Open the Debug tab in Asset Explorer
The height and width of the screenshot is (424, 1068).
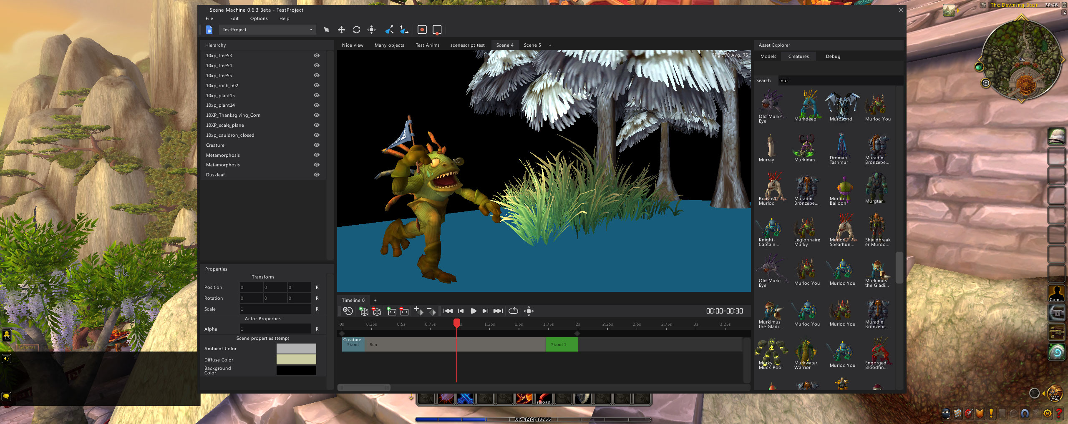pos(833,56)
